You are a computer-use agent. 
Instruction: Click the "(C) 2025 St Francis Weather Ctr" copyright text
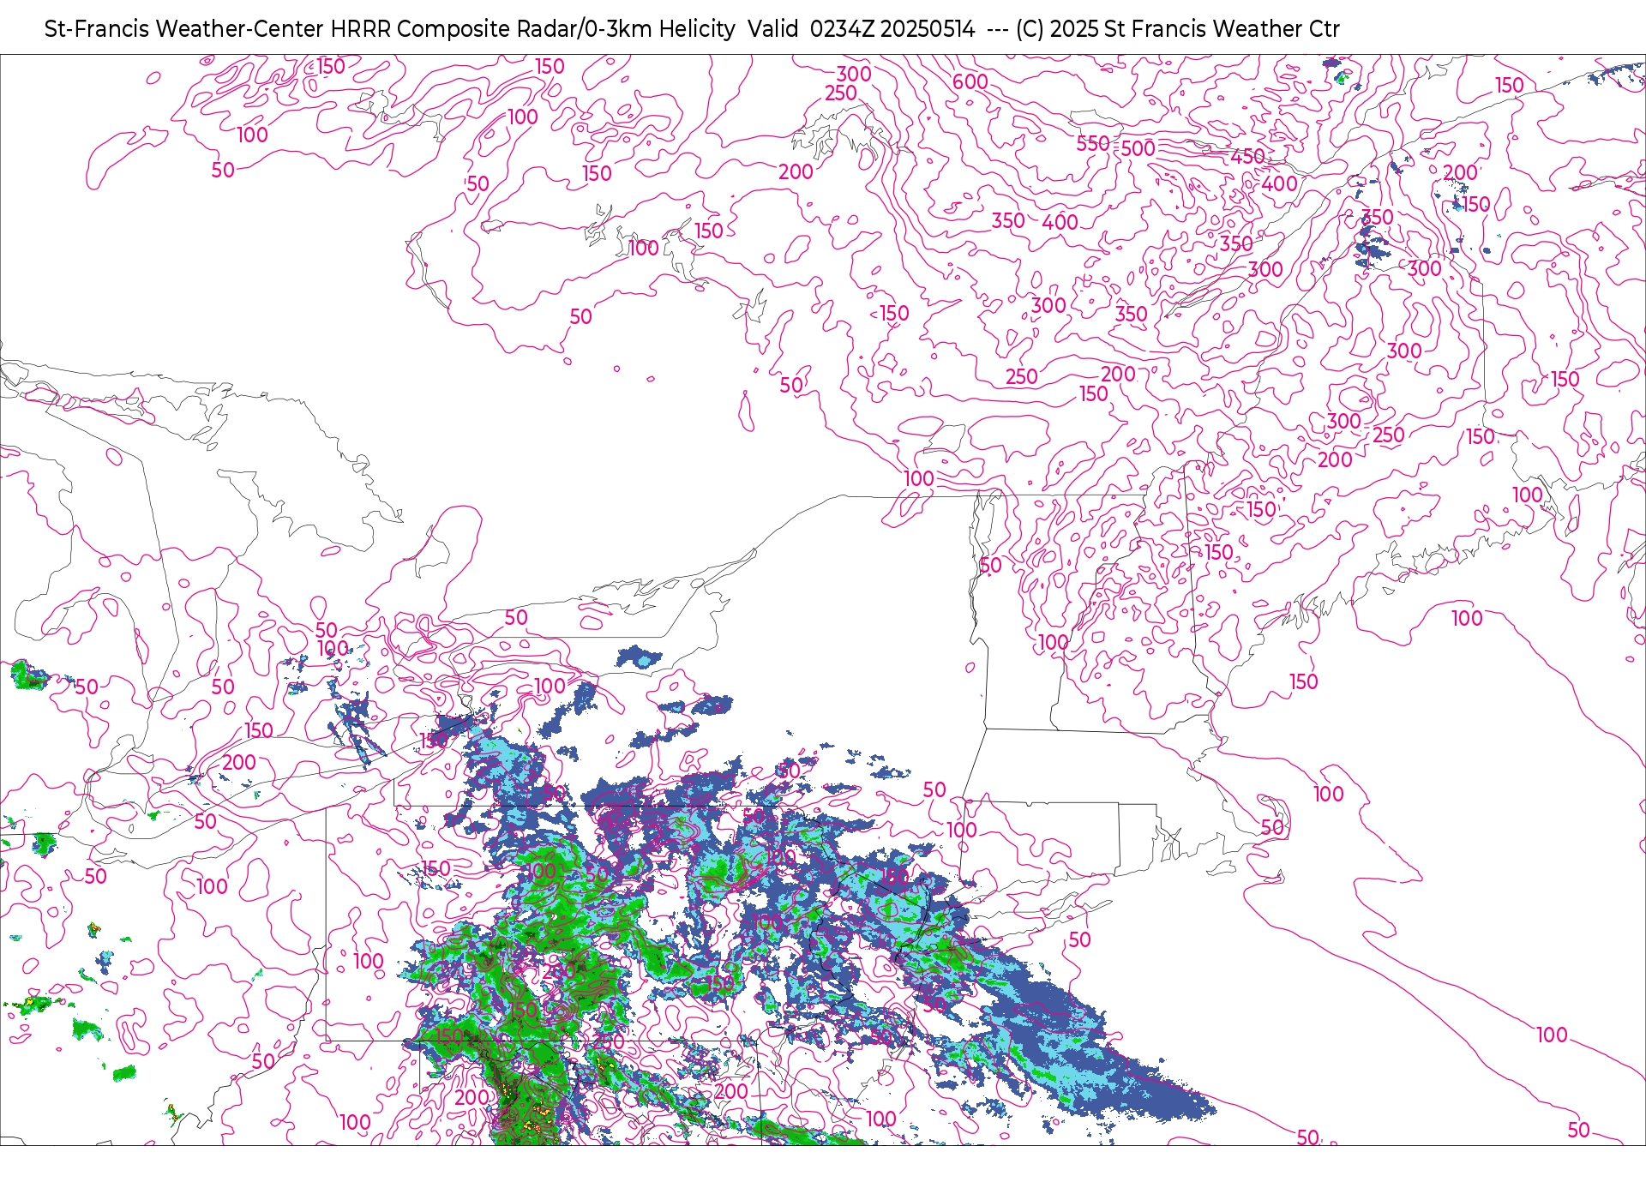coord(1177,29)
